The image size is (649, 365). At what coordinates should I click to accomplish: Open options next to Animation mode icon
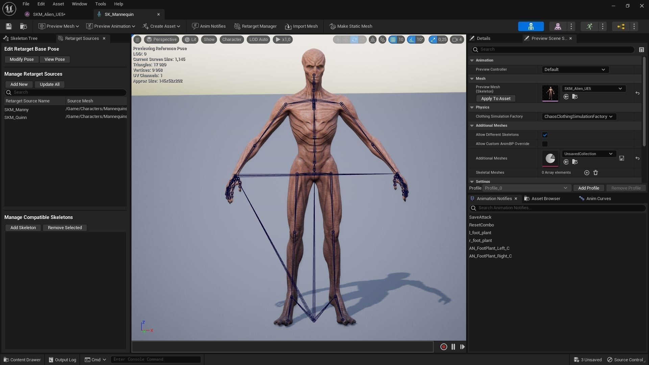point(603,26)
